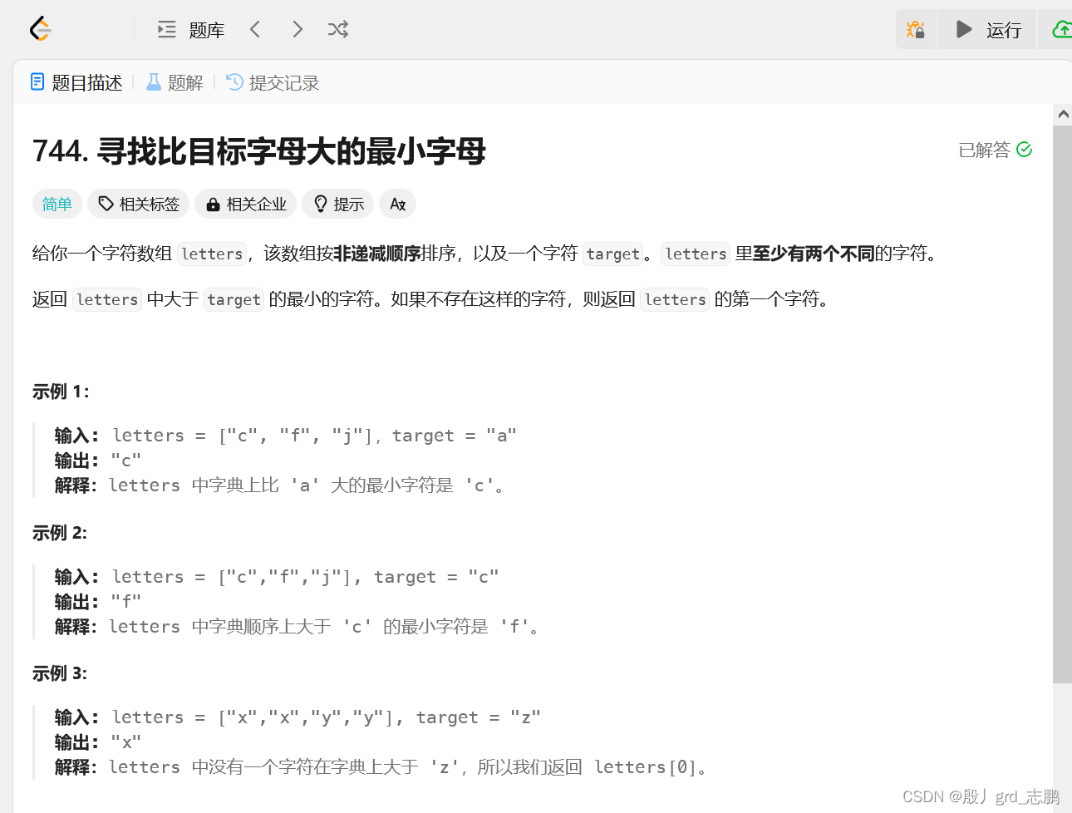Switch to 提交记录 submissions tab
Image resolution: width=1072 pixels, height=813 pixels.
[273, 82]
